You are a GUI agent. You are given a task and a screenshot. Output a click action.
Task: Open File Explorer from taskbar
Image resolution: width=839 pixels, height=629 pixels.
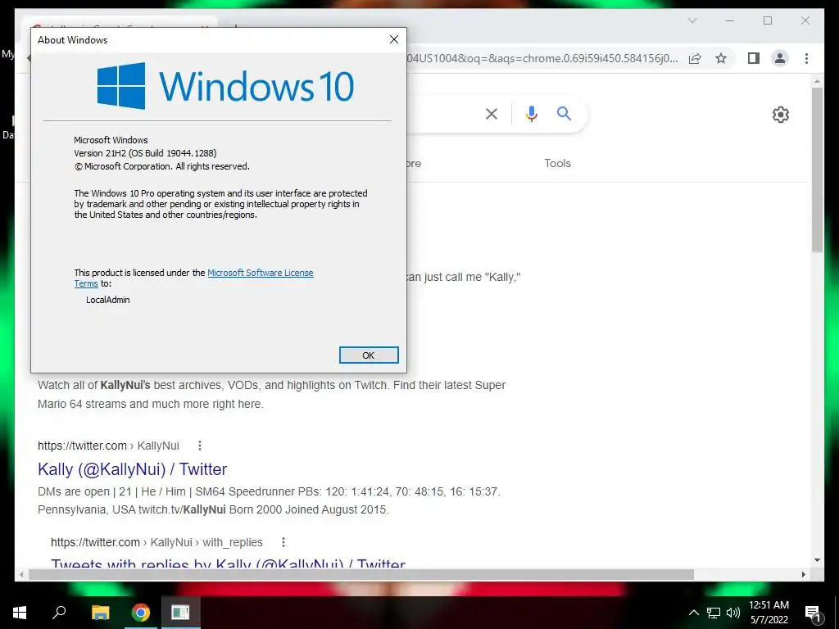pos(100,613)
